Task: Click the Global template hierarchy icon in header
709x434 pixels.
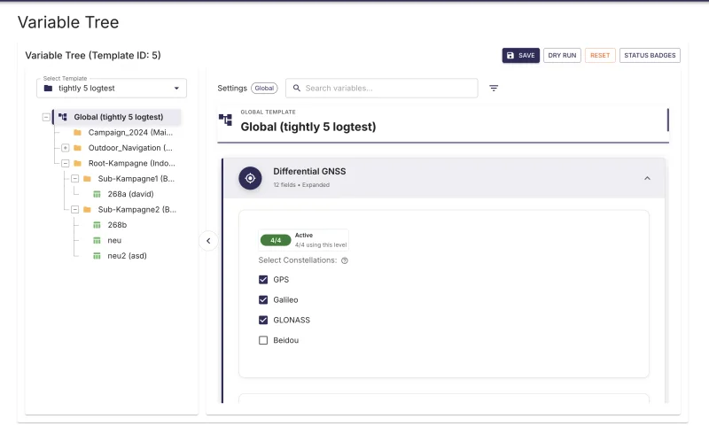Action: (x=225, y=120)
